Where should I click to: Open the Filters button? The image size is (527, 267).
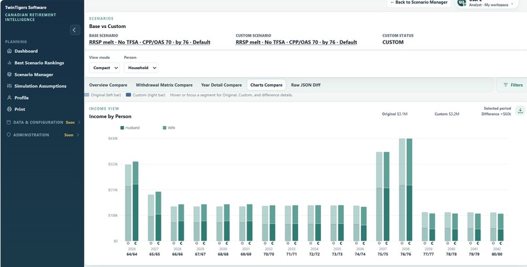[x=513, y=85]
